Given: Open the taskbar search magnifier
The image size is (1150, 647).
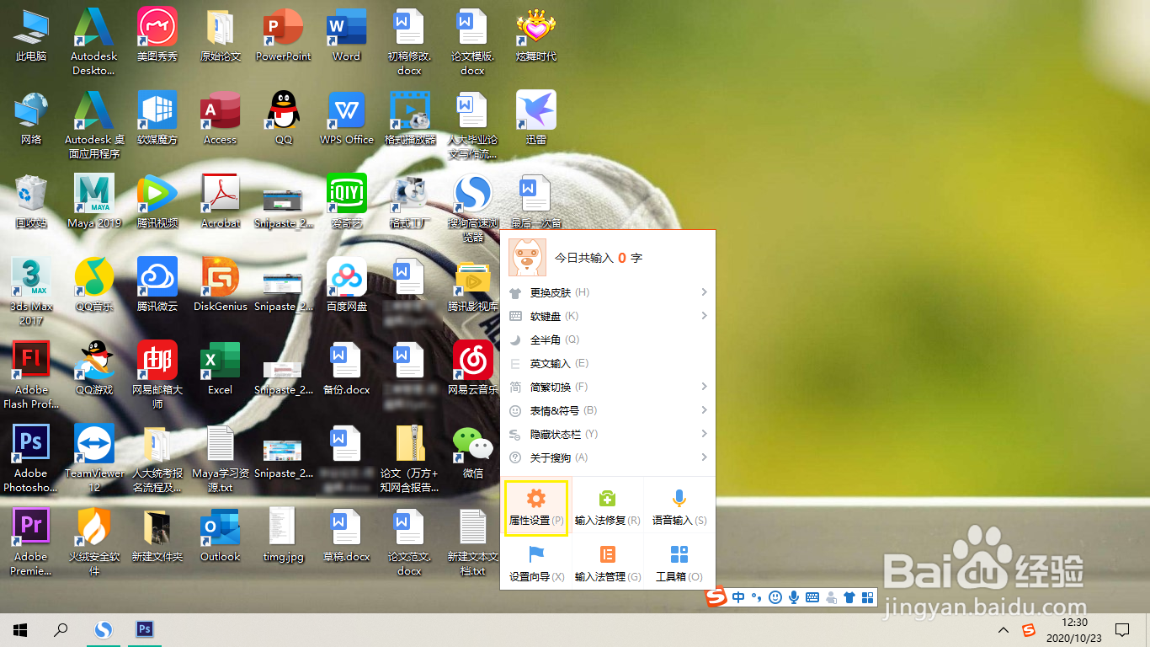Looking at the screenshot, I should [x=61, y=629].
